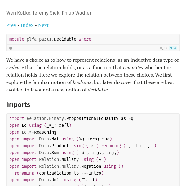The height and width of the screenshot is (186, 186).
Task: Click the zero identifier
Action: [x=92, y=139]
